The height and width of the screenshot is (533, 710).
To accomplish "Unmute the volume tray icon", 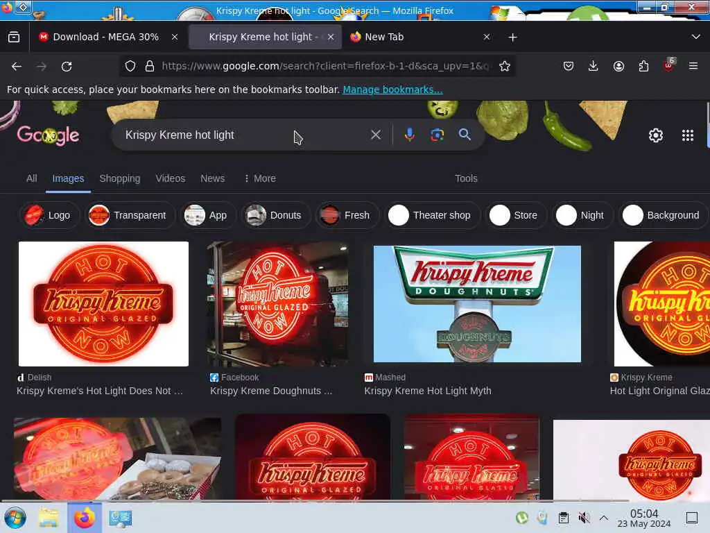I will (584, 518).
